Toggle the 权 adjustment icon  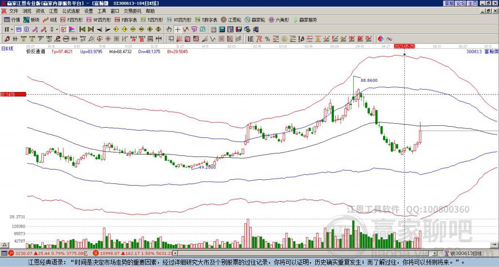(63, 30)
